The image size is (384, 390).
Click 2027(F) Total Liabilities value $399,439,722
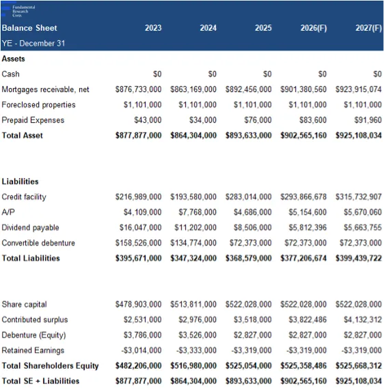click(358, 258)
